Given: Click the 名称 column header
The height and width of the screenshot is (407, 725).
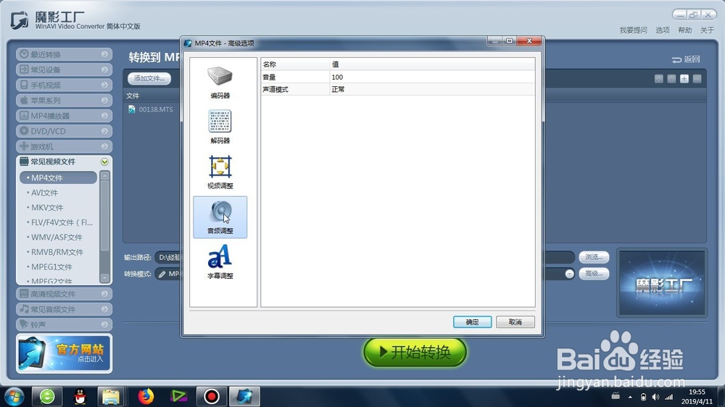Looking at the screenshot, I should click(295, 64).
